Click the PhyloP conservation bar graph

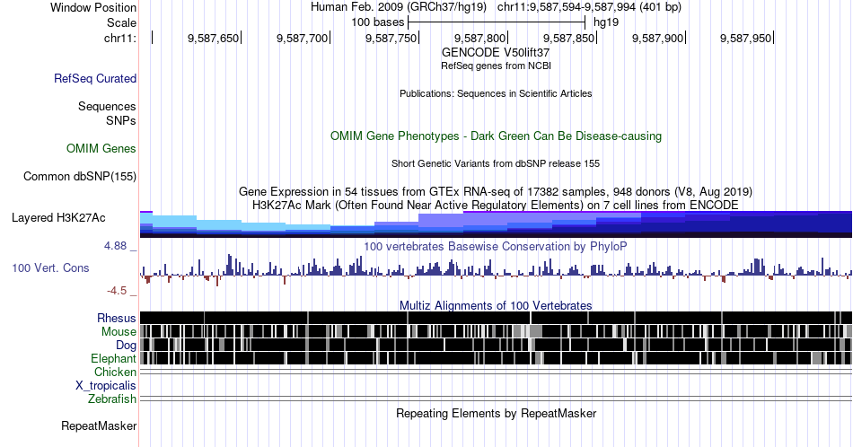pos(496,269)
